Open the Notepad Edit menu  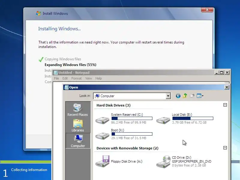point(65,78)
